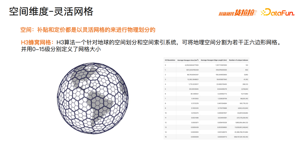Click unique indexes value 2,016,842
298x167 pixels.
point(244,89)
